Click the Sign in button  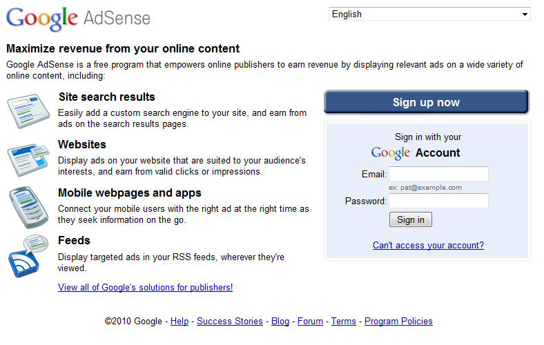click(411, 219)
